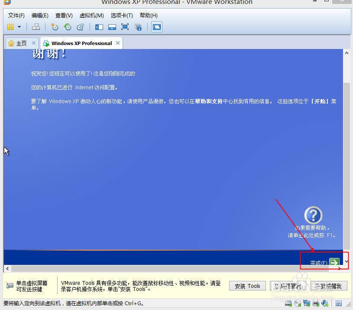353x310 pixels.
Task: Click the sound card status icon
Action: (325, 303)
